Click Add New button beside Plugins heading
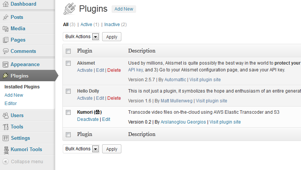The width and height of the screenshot is (301, 170). pyautogui.click(x=124, y=9)
